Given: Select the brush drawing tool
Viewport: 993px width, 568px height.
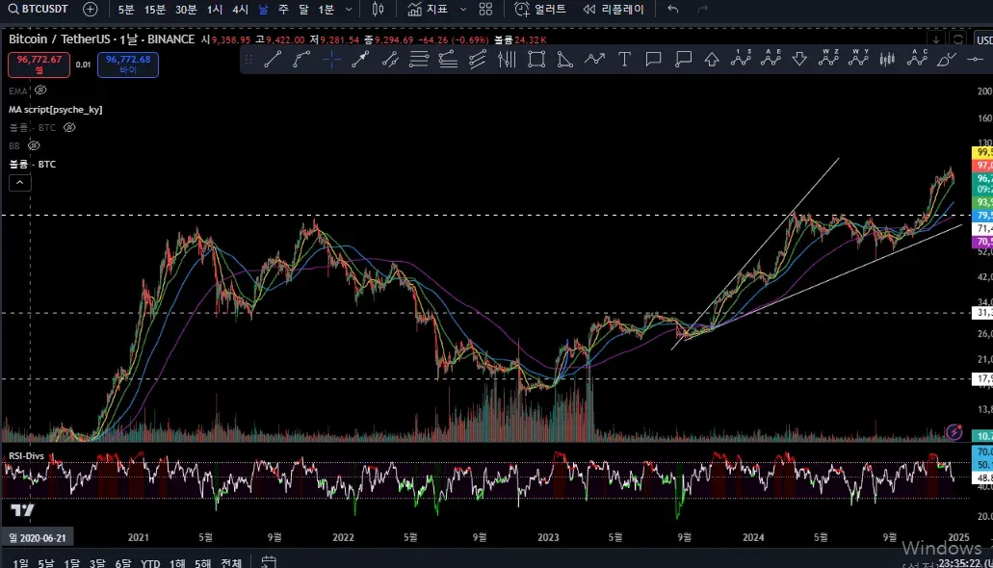Looking at the screenshot, I should [x=946, y=60].
